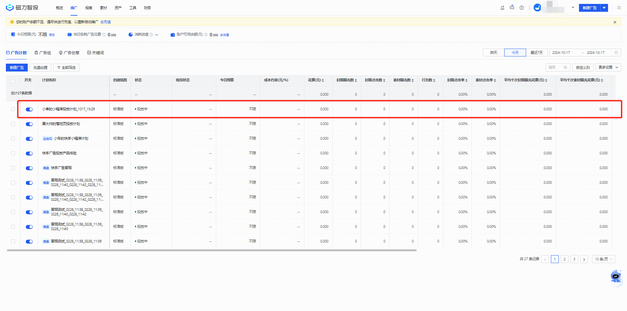Open the 资产 menu
The image size is (627, 311).
pos(118,8)
